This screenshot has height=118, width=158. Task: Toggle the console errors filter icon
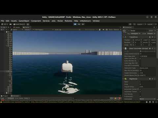pos(119,98)
